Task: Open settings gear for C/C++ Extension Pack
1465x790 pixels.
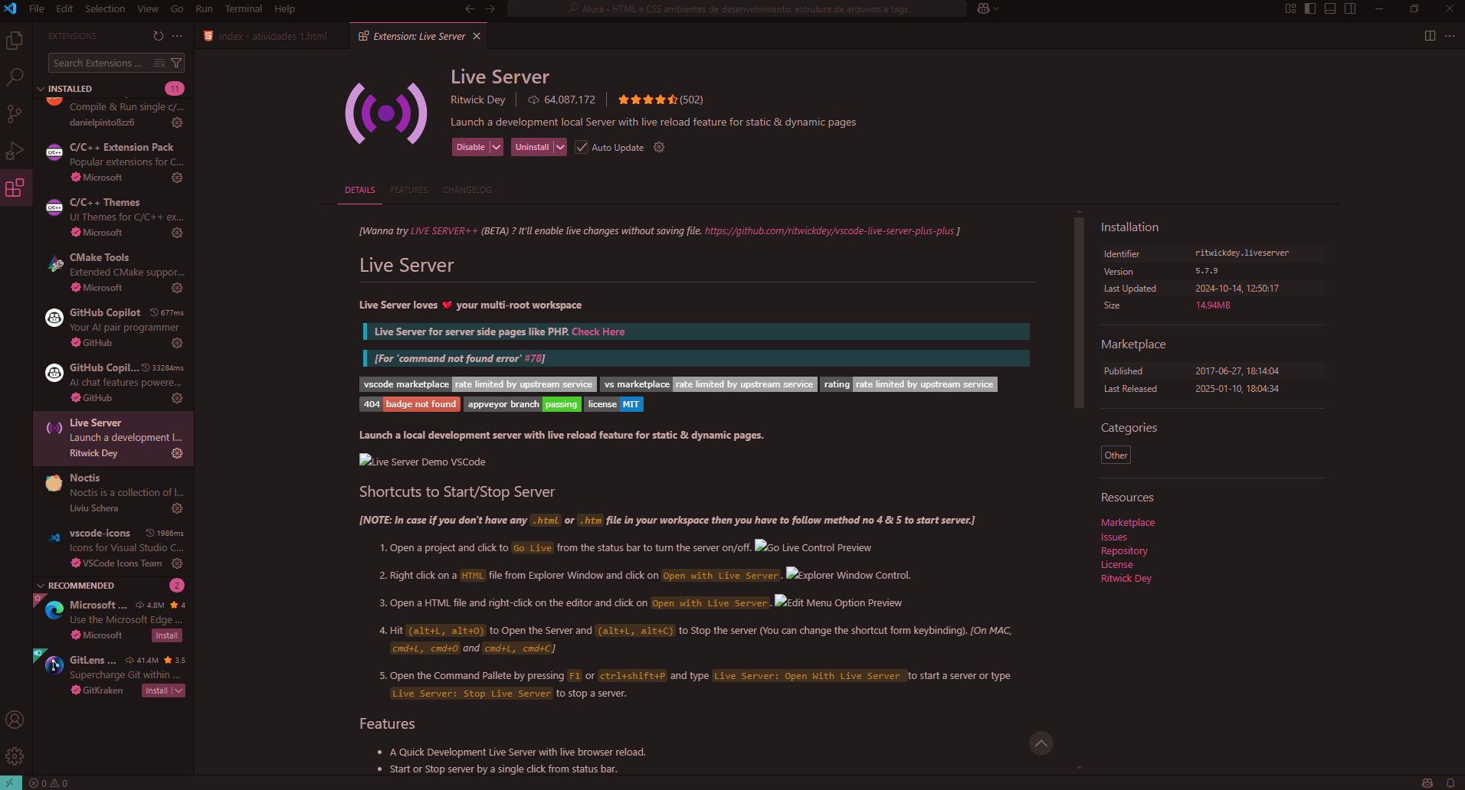Action: [177, 178]
